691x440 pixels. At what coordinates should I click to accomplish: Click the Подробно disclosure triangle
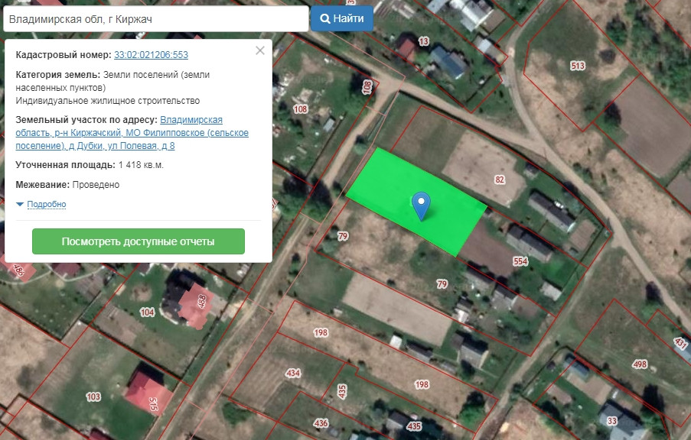tap(20, 204)
